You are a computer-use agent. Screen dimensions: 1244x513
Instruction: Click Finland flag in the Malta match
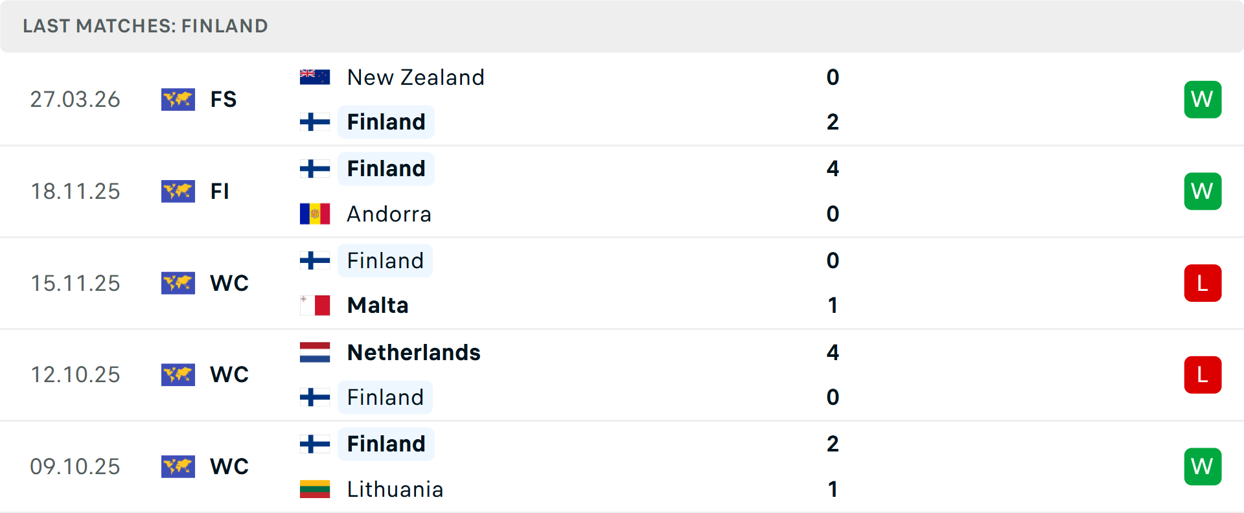pos(315,260)
